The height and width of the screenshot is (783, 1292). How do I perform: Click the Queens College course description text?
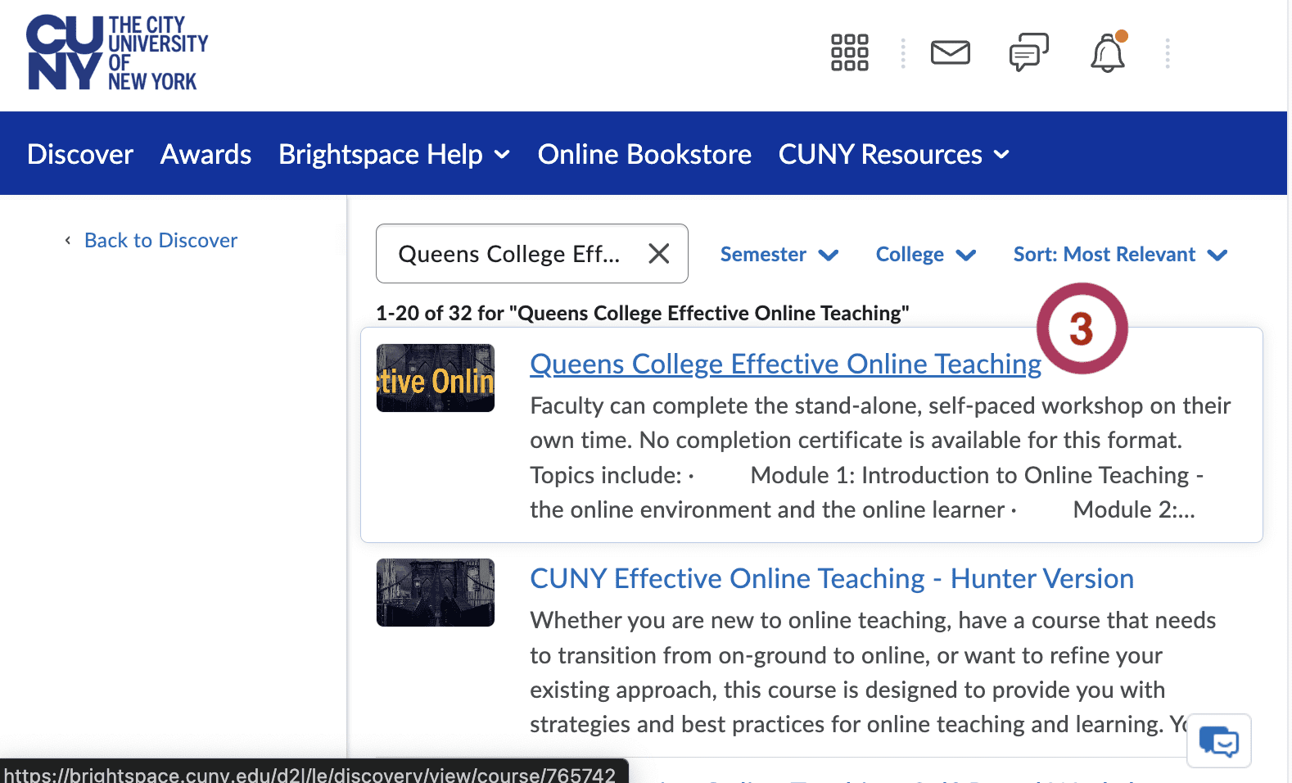point(880,457)
